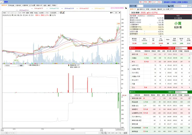The height and width of the screenshot is (135, 192).
Task: Uncheck the first checked row in the 賣方15 list
Action: pyautogui.click(x=131, y=98)
